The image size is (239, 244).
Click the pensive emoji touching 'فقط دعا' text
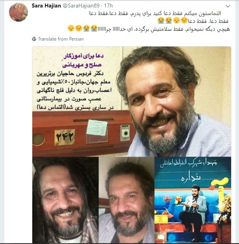click(184, 20)
